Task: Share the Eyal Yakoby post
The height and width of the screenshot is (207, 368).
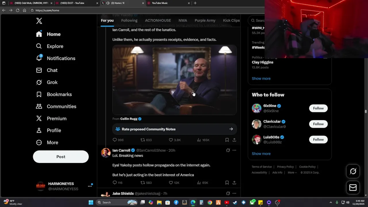Action: (234, 140)
